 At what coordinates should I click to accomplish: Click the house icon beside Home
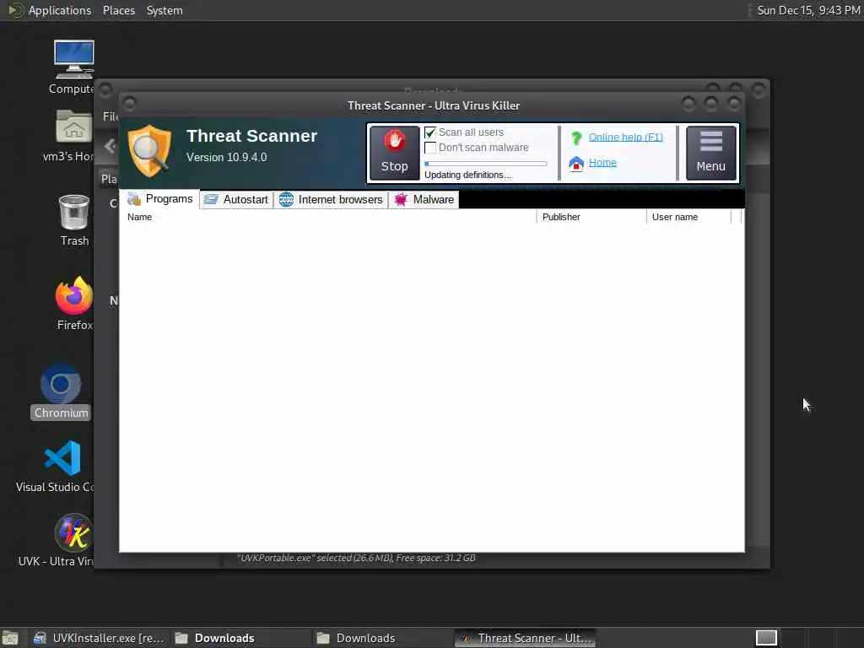576,164
